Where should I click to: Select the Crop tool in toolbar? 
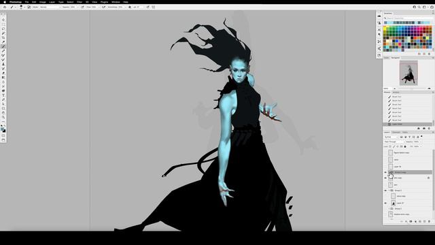point(3,37)
